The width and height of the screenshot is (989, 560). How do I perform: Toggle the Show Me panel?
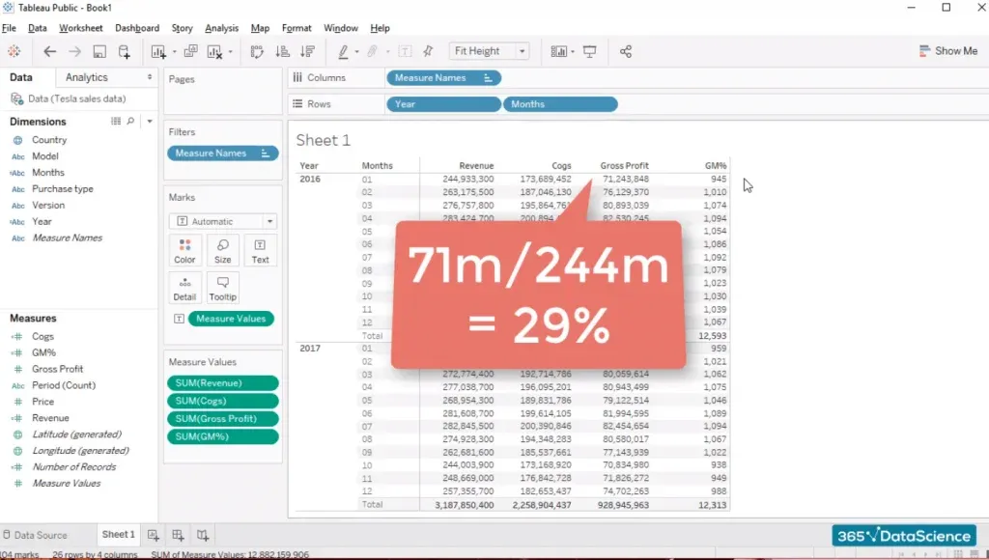947,51
